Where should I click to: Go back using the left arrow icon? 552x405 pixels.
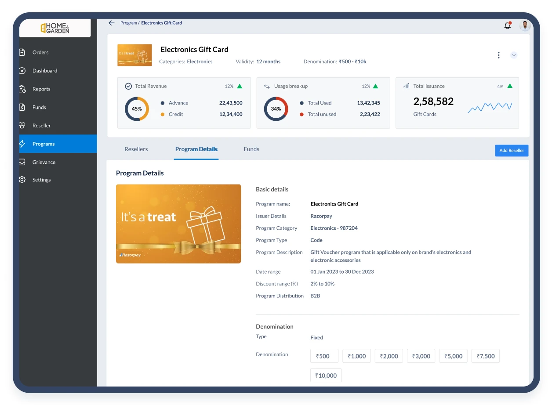click(112, 23)
